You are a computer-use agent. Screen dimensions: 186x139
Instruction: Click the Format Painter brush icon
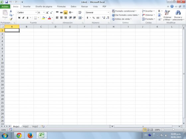11,19
